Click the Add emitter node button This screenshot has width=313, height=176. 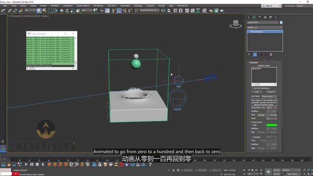coord(256,92)
